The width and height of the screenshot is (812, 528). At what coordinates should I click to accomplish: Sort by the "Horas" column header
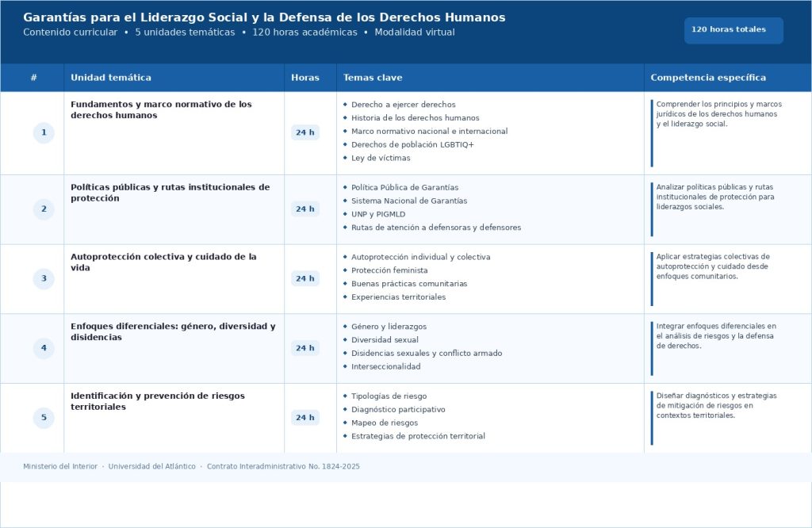tap(305, 78)
